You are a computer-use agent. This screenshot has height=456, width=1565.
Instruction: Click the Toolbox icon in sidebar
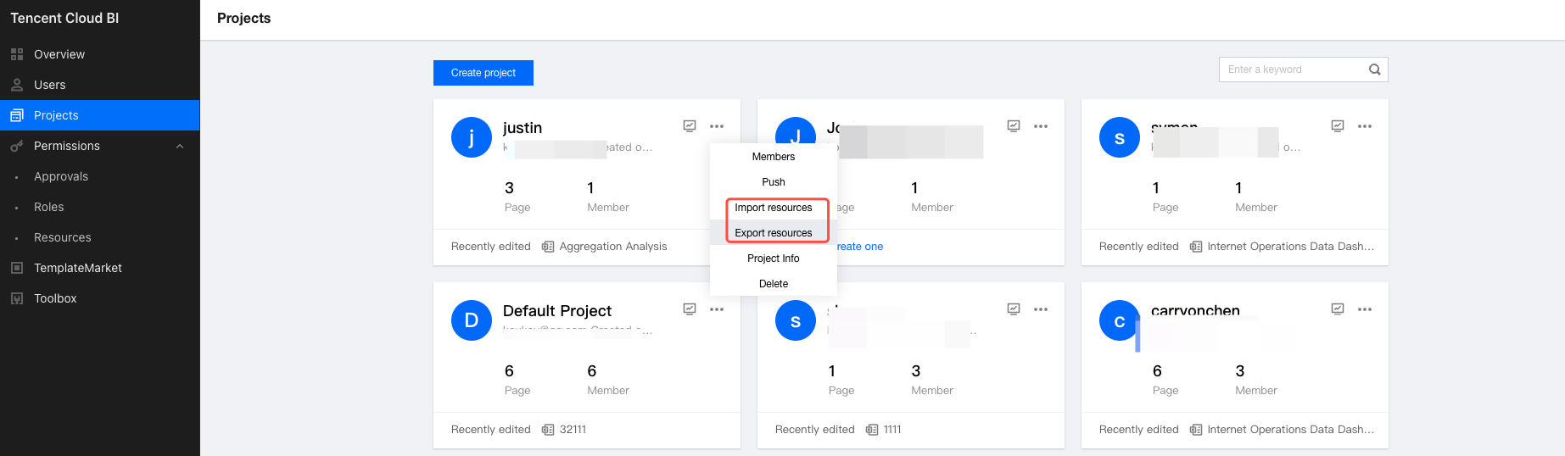pos(17,298)
